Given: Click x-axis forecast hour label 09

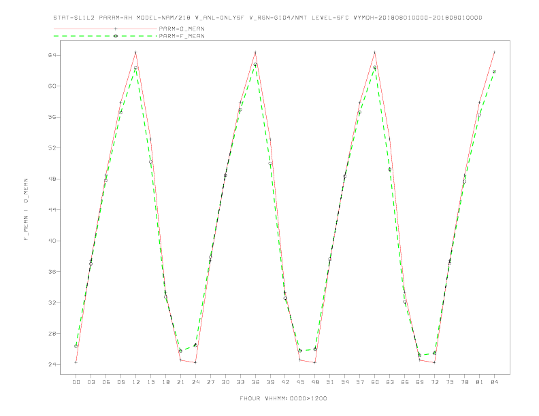Looking at the screenshot, I should (120, 382).
